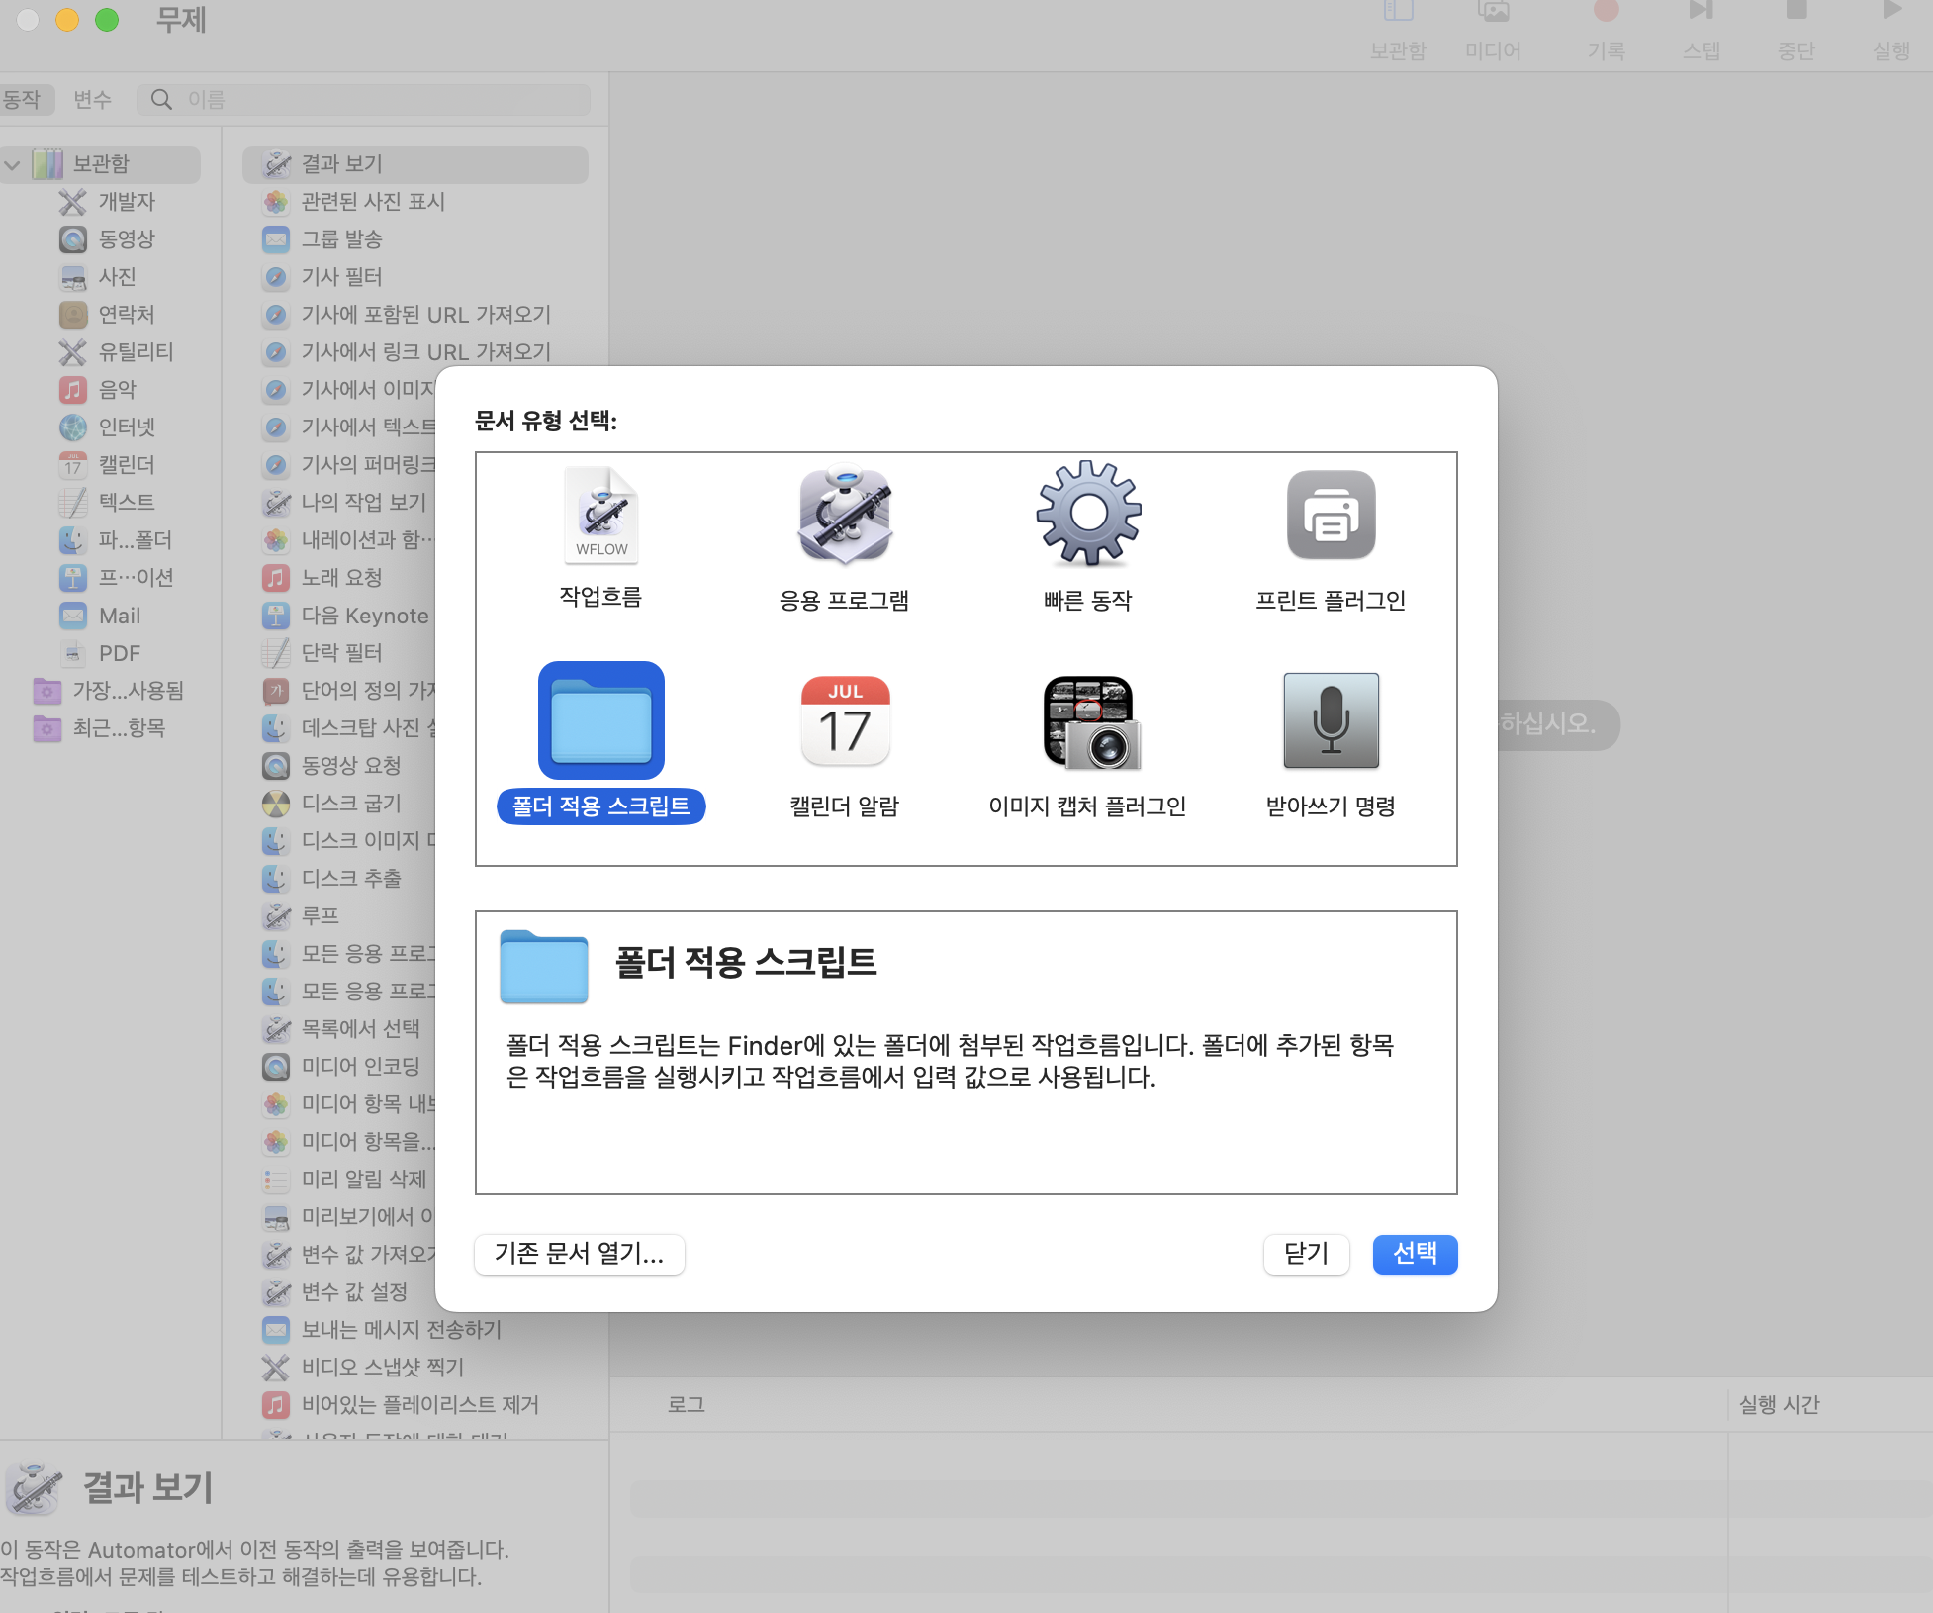Image resolution: width=1933 pixels, height=1613 pixels.
Task: Switch to the 변수 tab
Action: (92, 99)
